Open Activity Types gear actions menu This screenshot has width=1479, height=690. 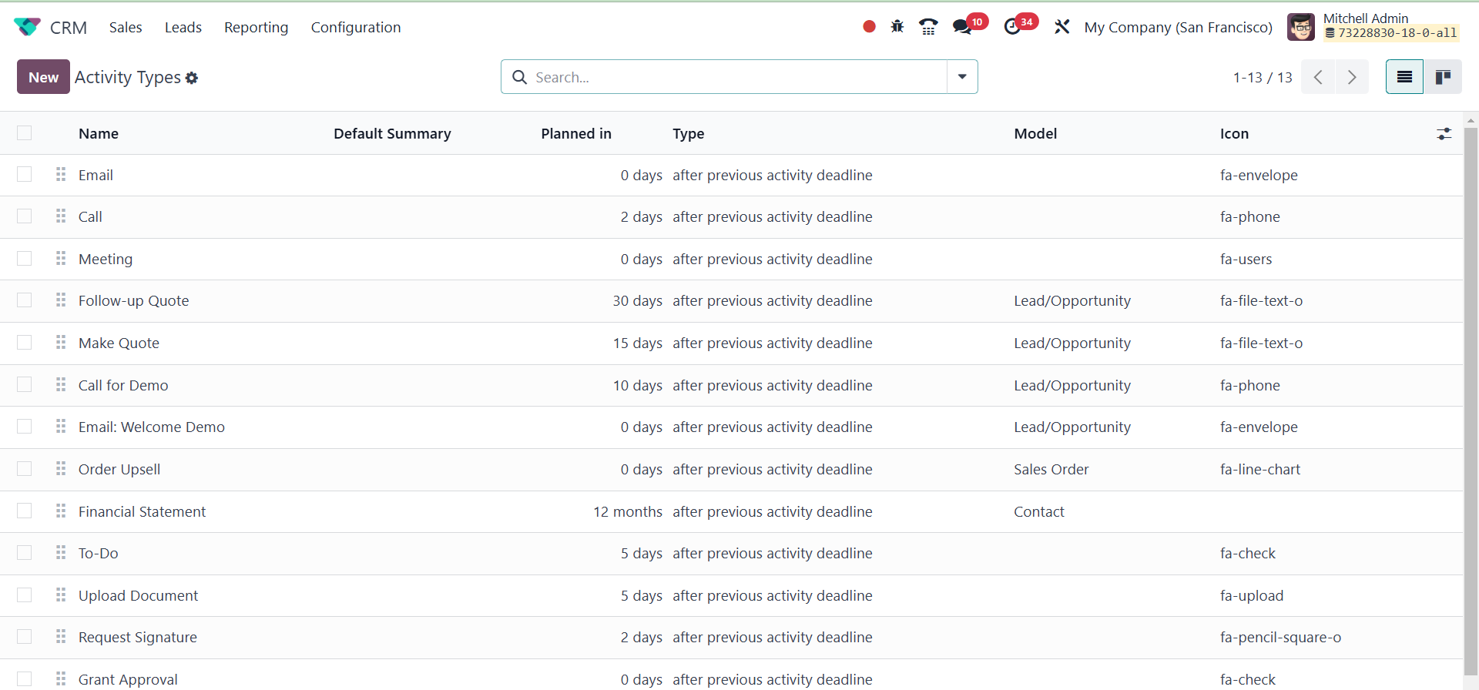click(x=192, y=78)
